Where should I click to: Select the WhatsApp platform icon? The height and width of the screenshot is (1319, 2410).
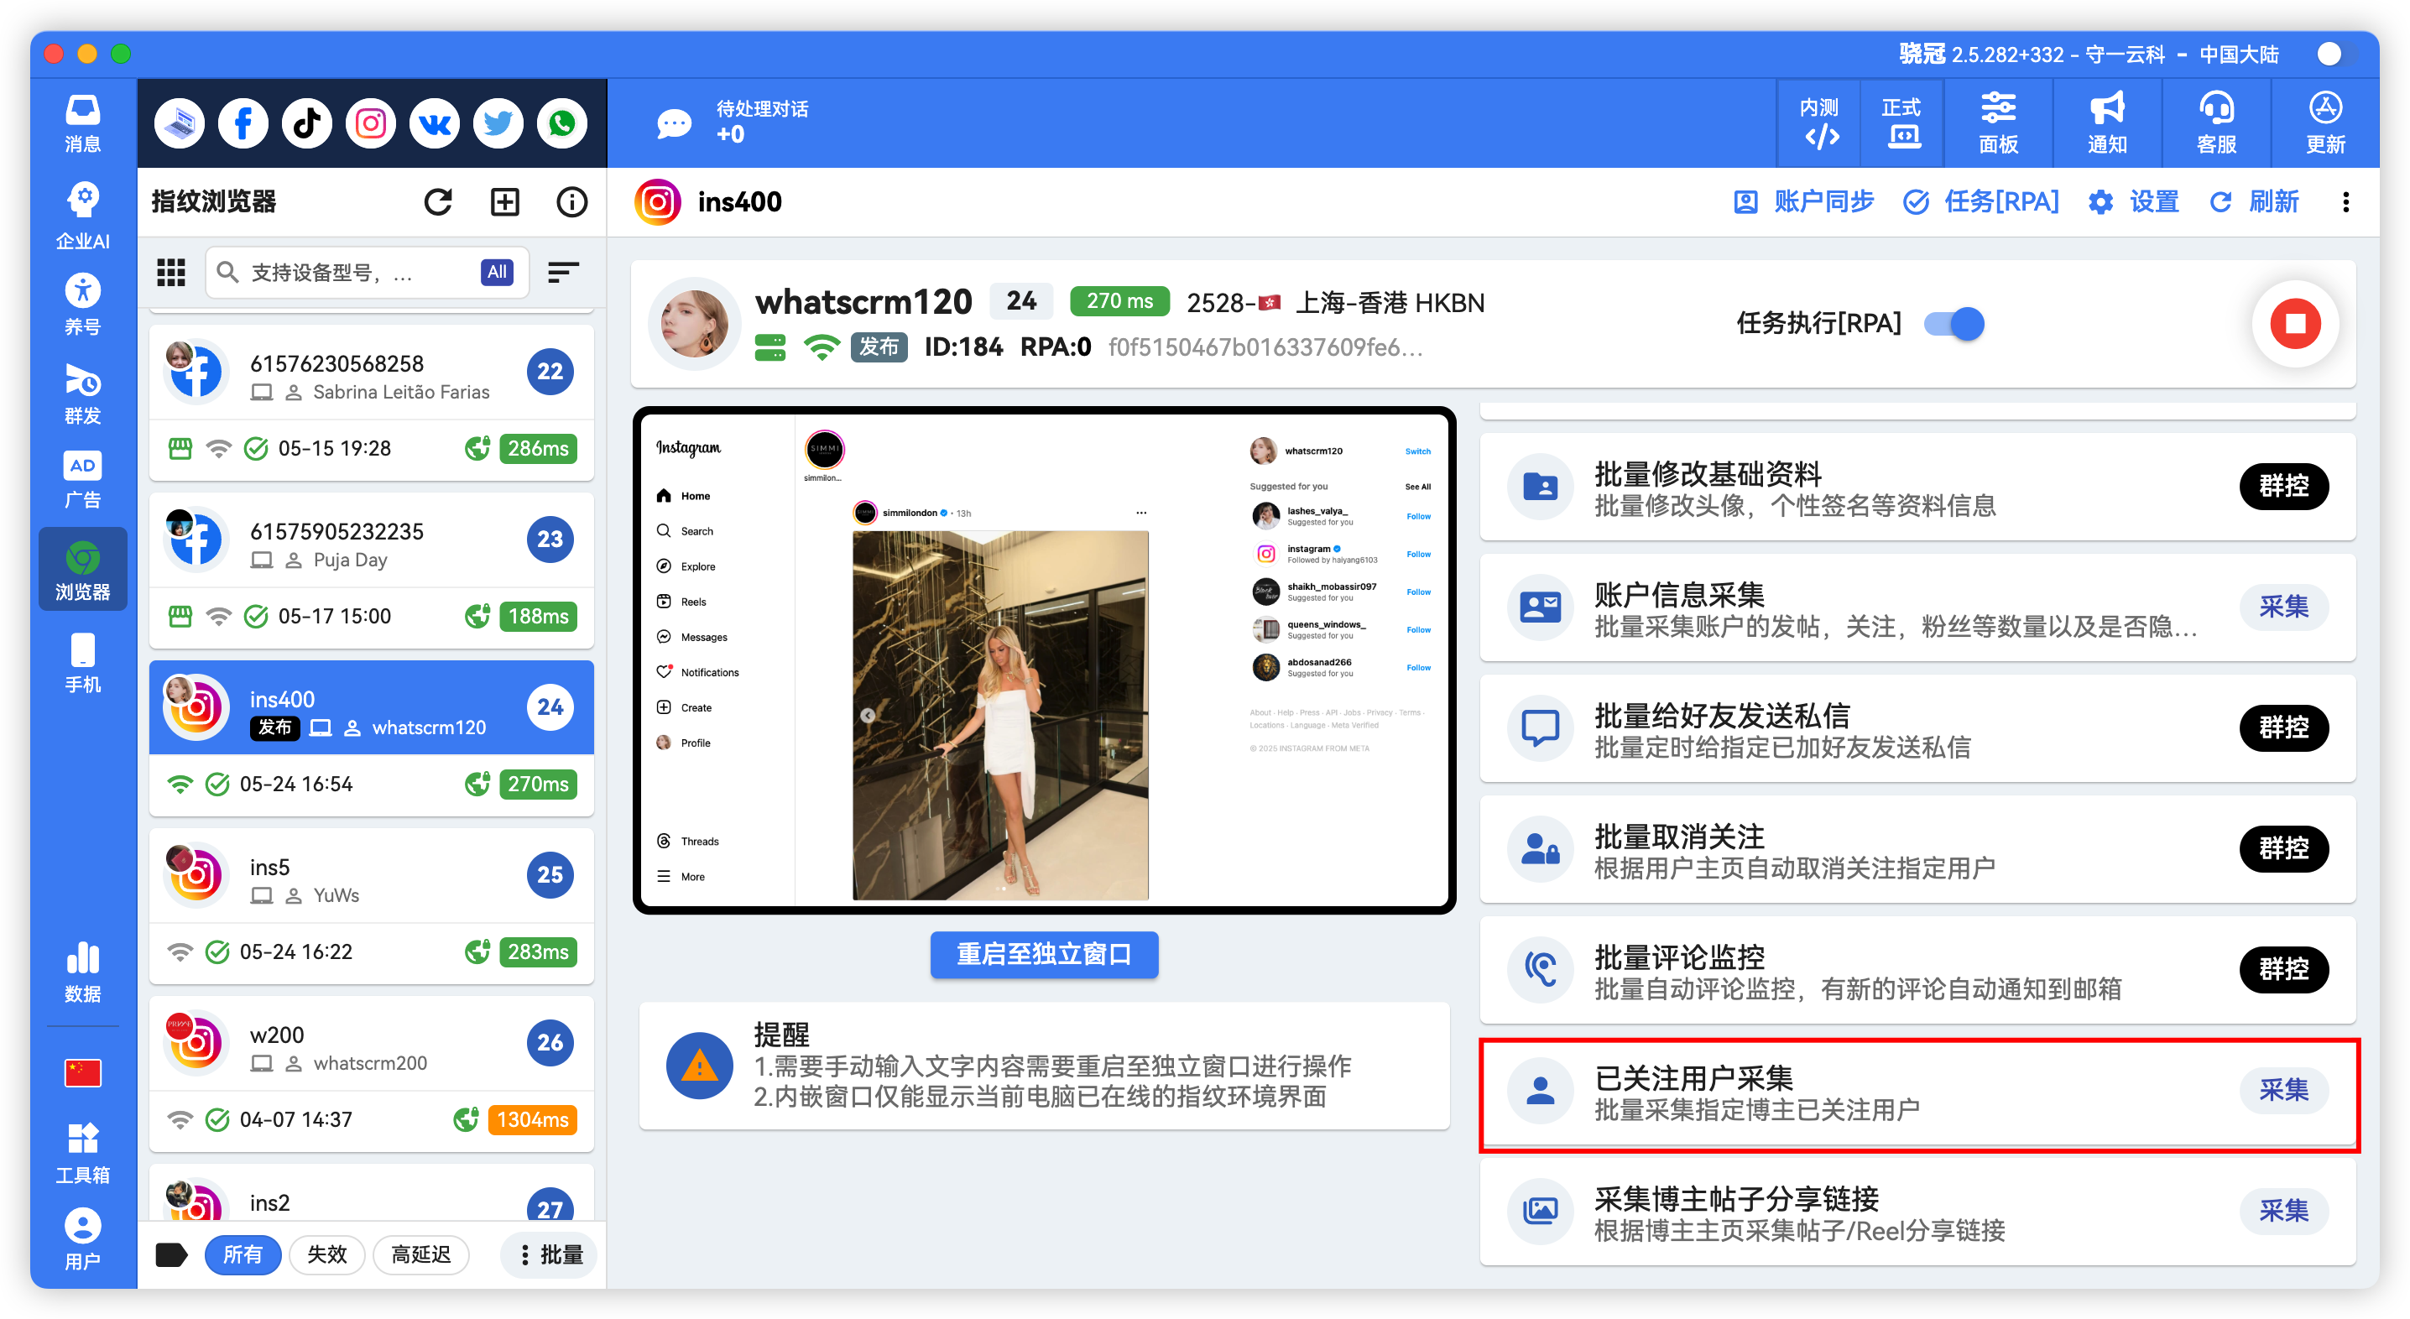click(x=561, y=123)
